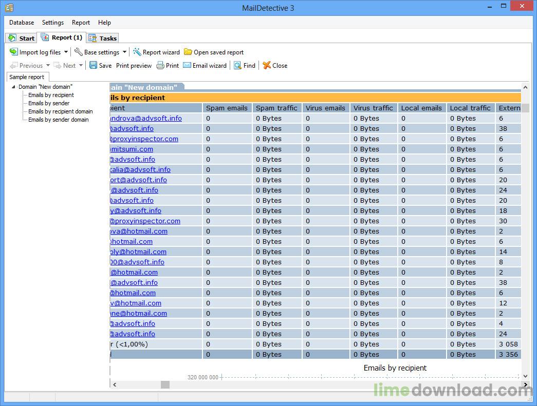The width and height of the screenshot is (537, 406).
Task: Launch the Report wizard wand icon
Action: [137, 52]
